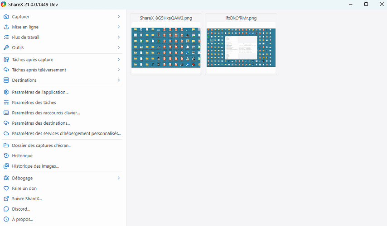This screenshot has height=226, width=387.
Task: Click the keyboard icon beside Paramètres des raccourcis clavier
Action: tap(6, 113)
